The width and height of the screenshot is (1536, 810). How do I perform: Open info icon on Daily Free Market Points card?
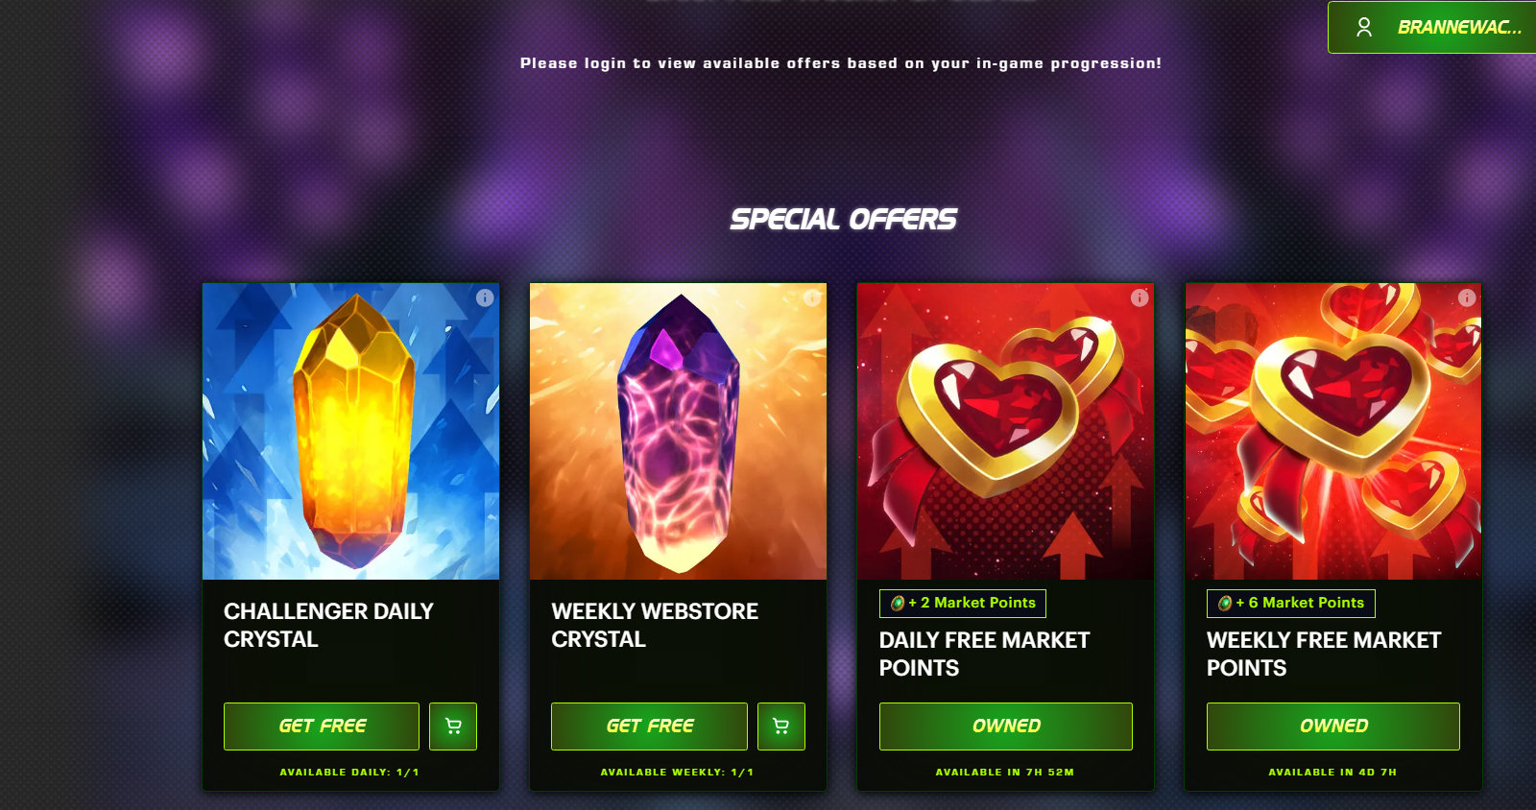pyautogui.click(x=1140, y=298)
